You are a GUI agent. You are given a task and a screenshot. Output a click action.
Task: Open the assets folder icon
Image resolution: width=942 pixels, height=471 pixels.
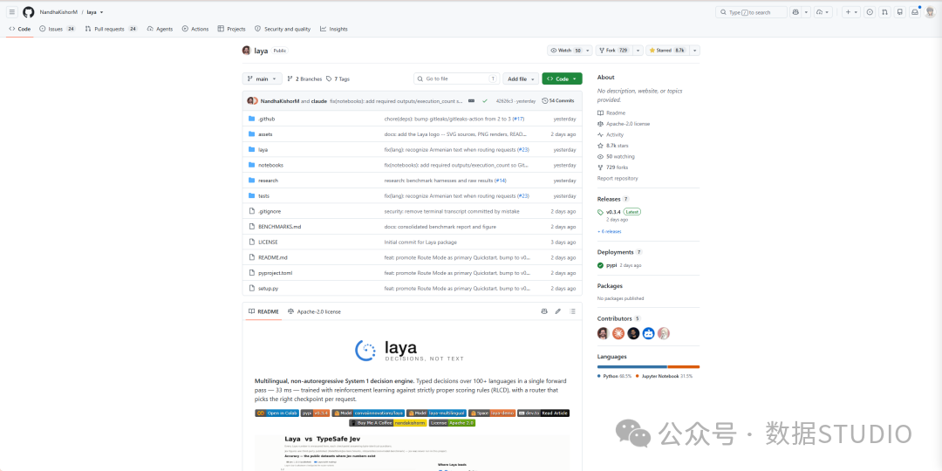coord(252,134)
